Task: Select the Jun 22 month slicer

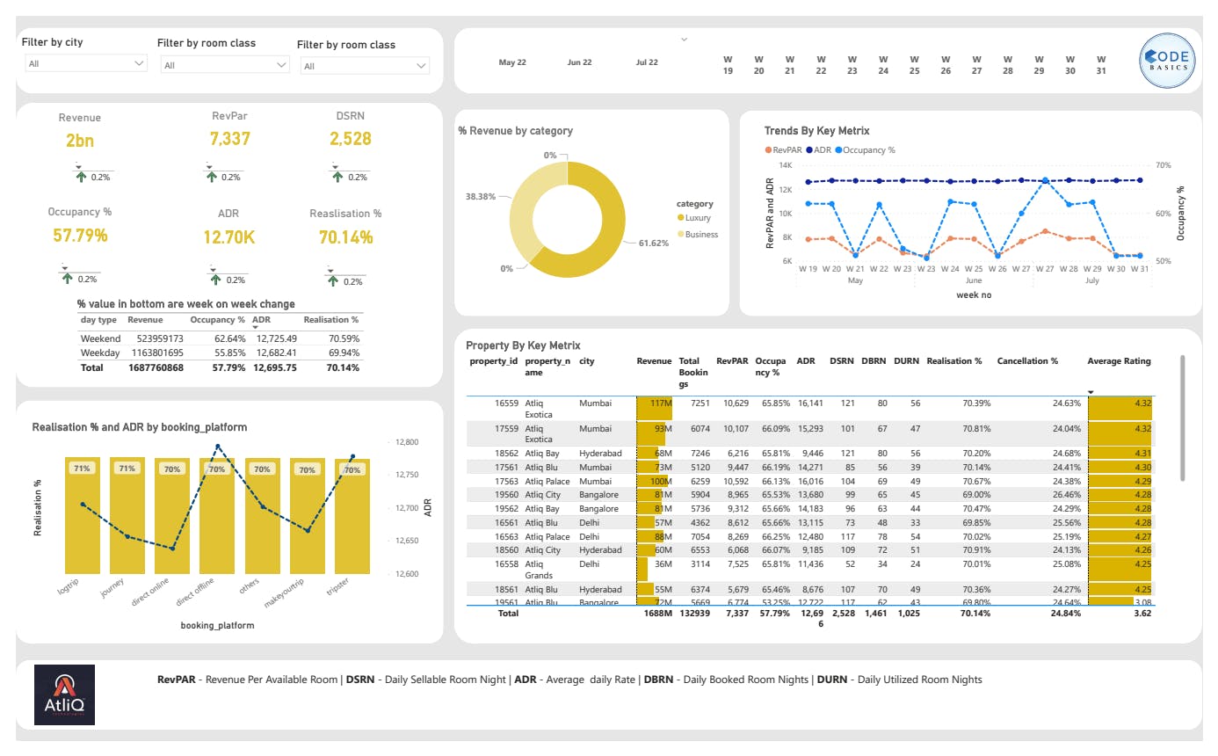Action: coord(580,62)
